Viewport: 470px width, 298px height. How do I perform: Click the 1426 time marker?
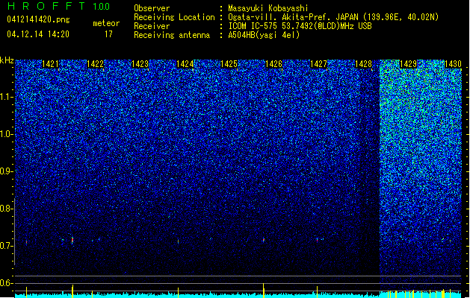coord(273,64)
